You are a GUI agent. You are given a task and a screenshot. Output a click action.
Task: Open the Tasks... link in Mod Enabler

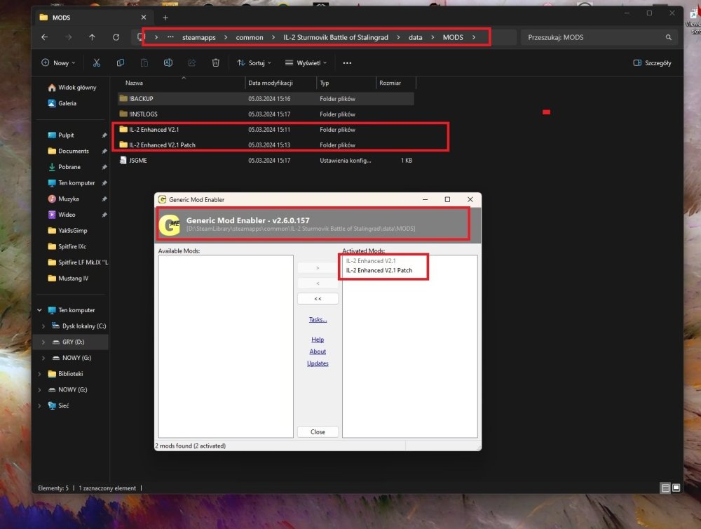[x=318, y=320]
